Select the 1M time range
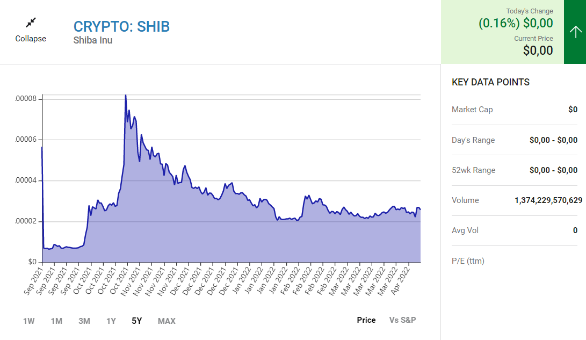Viewport: 586px width, 340px height. tap(56, 321)
